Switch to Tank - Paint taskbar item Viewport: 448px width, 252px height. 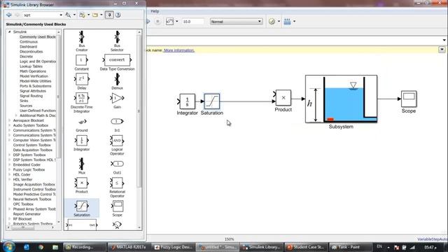point(350,247)
